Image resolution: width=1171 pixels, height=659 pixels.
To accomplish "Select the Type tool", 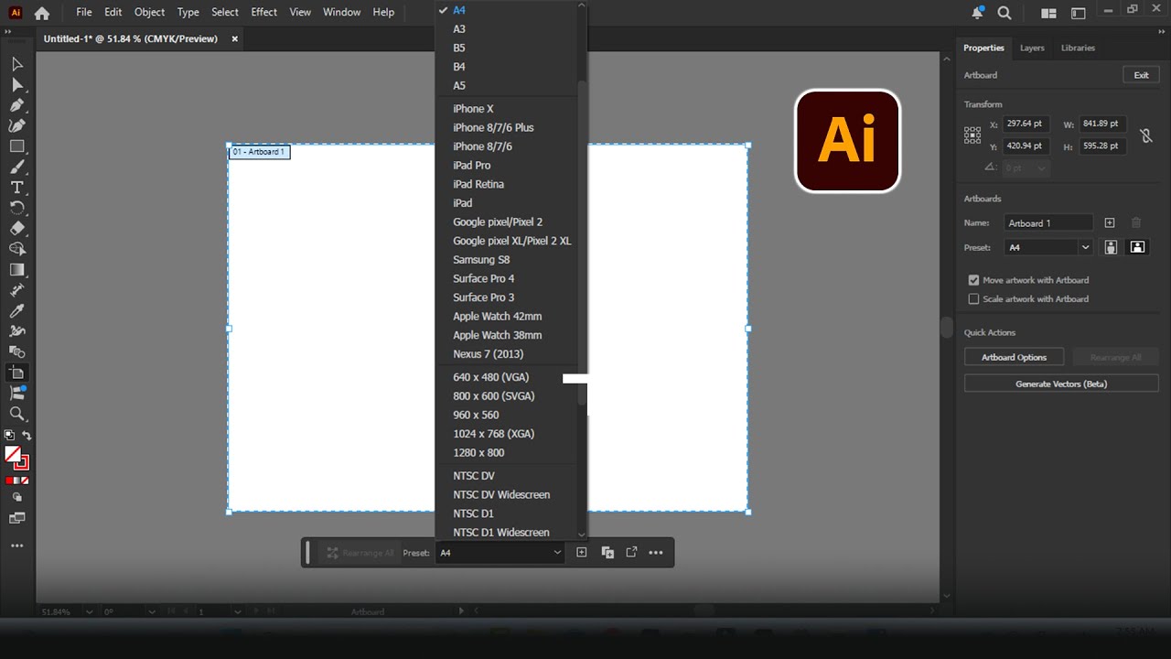I will 16,188.
